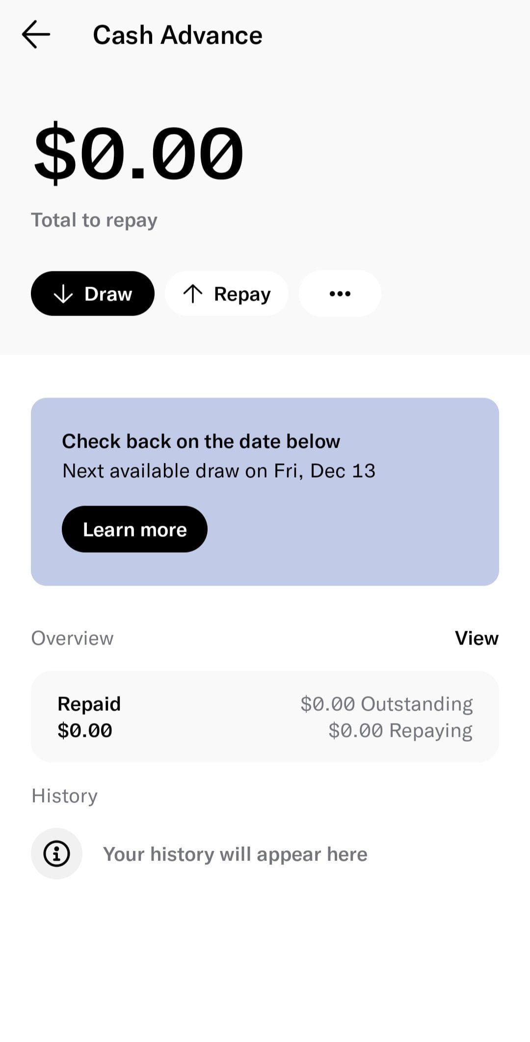Click the Draw button label
Viewport: 530px width, 1042px height.
click(108, 294)
